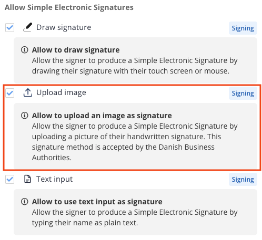Click info icon beside Allow to upload an image
This screenshot has height=240, width=262.
[25, 116]
